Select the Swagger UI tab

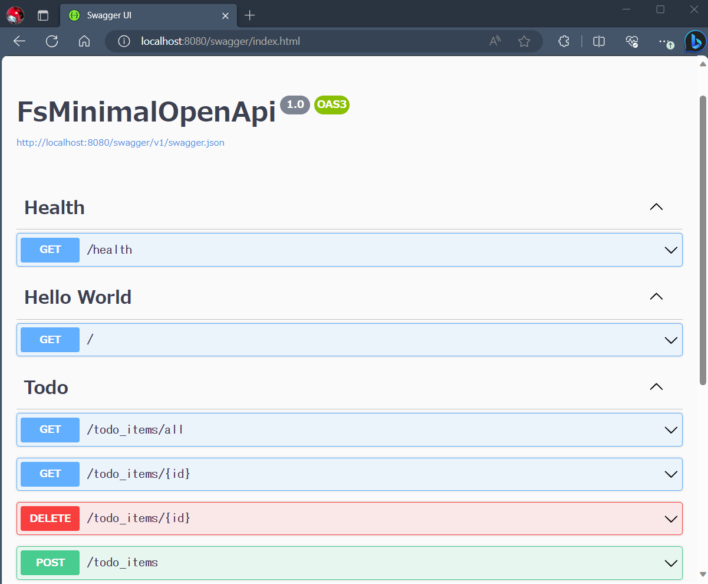[x=149, y=15]
